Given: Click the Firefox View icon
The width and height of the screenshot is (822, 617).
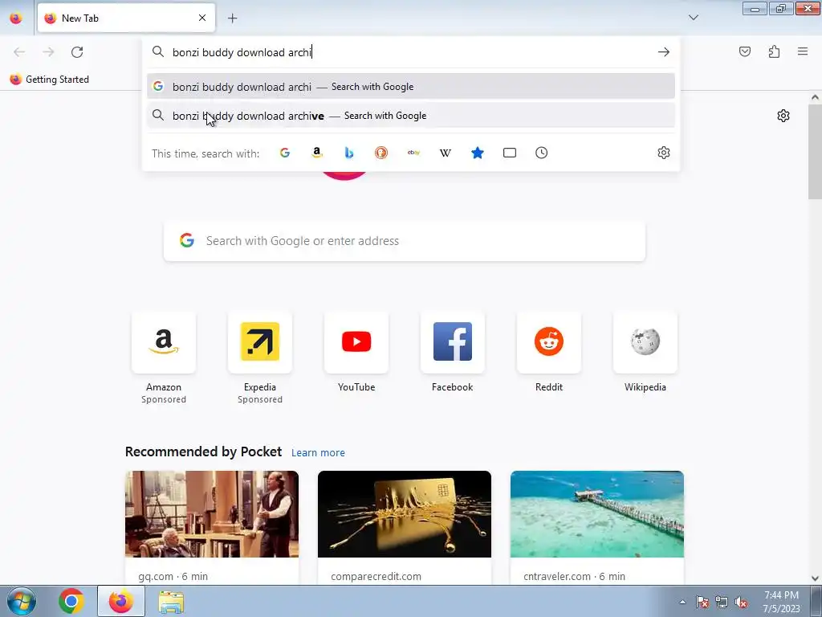Looking at the screenshot, I should click(16, 18).
